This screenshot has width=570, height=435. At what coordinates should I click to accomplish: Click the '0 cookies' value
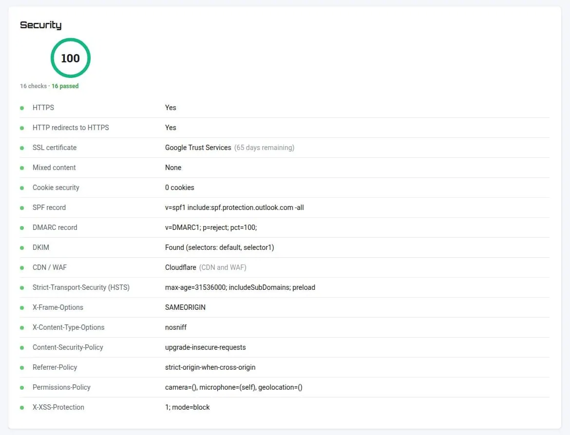coord(180,188)
